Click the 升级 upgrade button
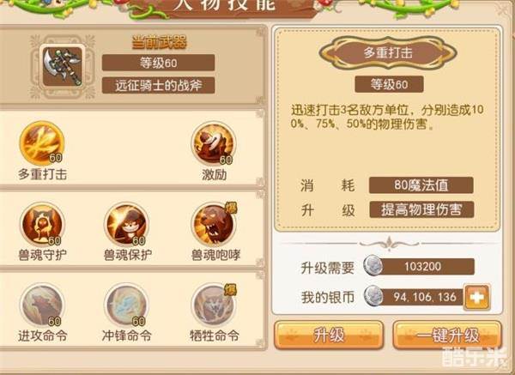This screenshot has width=515, height=375. tap(329, 336)
